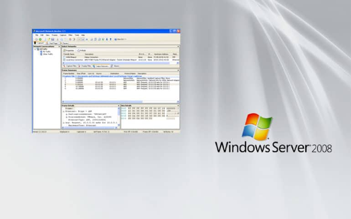Screen dimensions: 351x219
Task: Collapse the All Traffic tree node
Action: (x=35, y=49)
